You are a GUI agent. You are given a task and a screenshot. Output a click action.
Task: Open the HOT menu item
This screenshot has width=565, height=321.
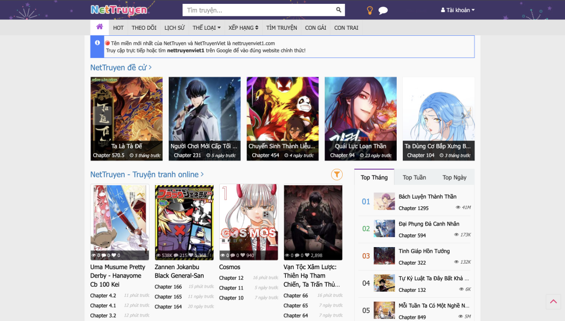[x=118, y=28]
